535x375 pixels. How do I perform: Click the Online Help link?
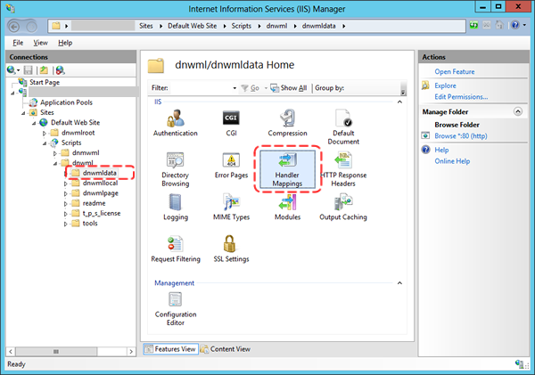tap(452, 161)
